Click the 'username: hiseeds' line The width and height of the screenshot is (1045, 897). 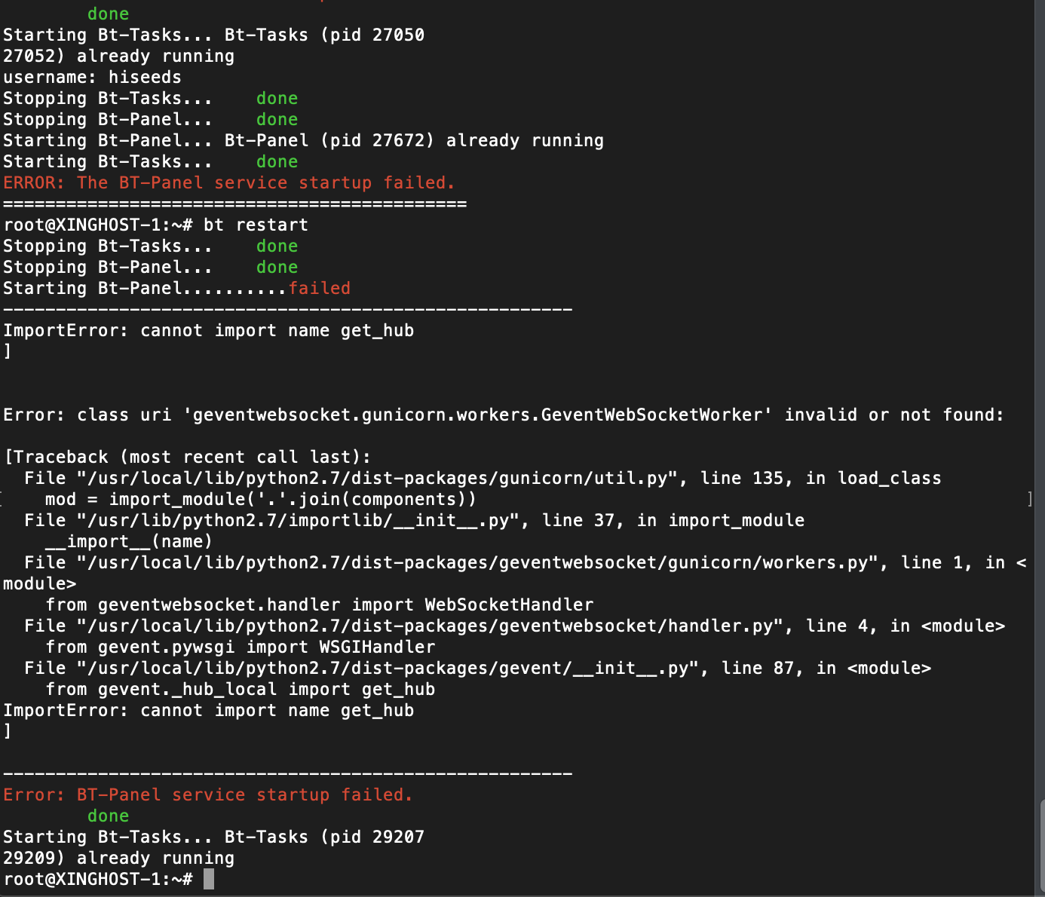pos(92,77)
